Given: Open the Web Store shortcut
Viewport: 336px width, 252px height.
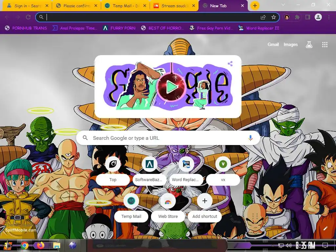Looking at the screenshot, I should point(168,208).
